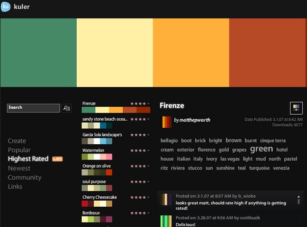Screen dimensions: 307x227
Task: Click the comments scroll up arrow
Action: coord(298,197)
